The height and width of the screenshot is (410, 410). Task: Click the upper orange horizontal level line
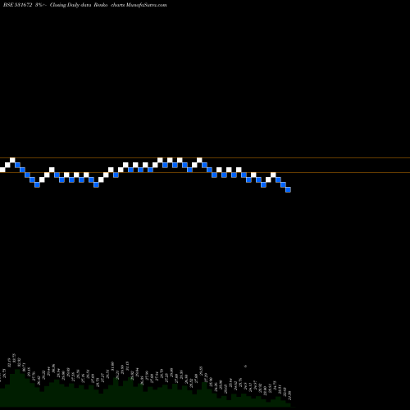[x=205, y=157]
